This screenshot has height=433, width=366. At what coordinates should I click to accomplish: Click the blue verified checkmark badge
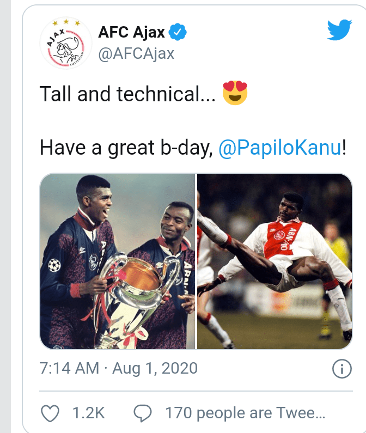[x=178, y=33]
